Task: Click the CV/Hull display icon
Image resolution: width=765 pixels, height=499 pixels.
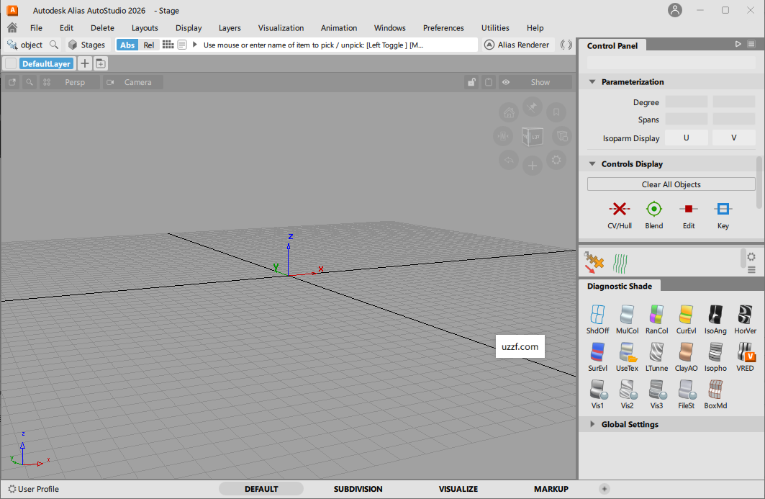Action: tap(619, 212)
